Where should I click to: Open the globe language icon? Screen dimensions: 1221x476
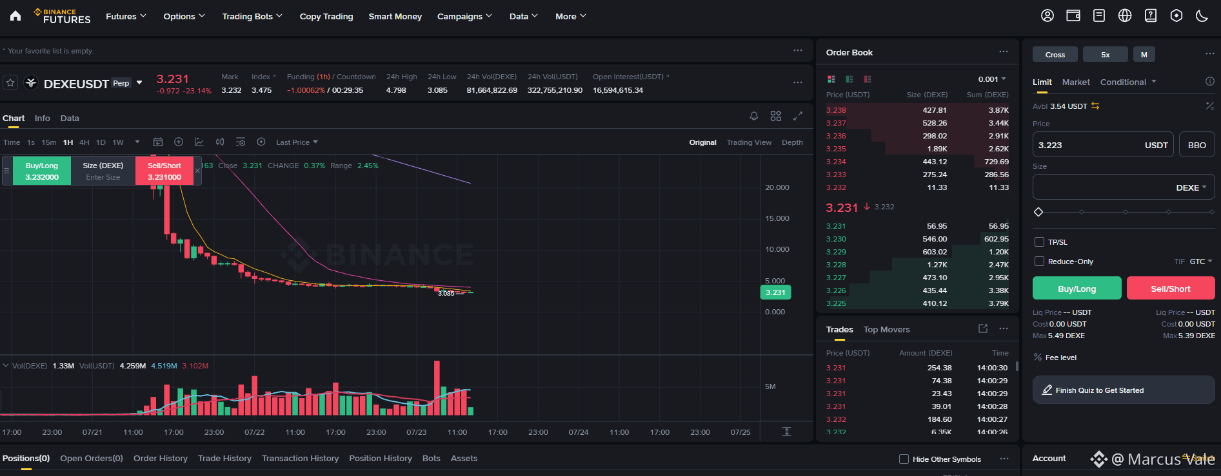(x=1125, y=16)
